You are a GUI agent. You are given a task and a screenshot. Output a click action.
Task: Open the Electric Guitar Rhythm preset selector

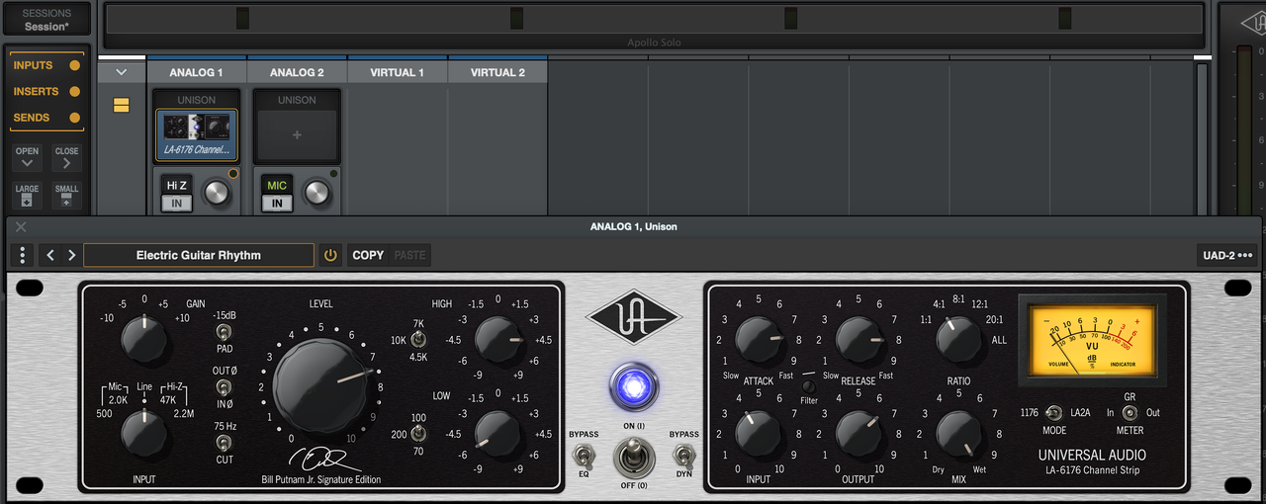tap(199, 255)
